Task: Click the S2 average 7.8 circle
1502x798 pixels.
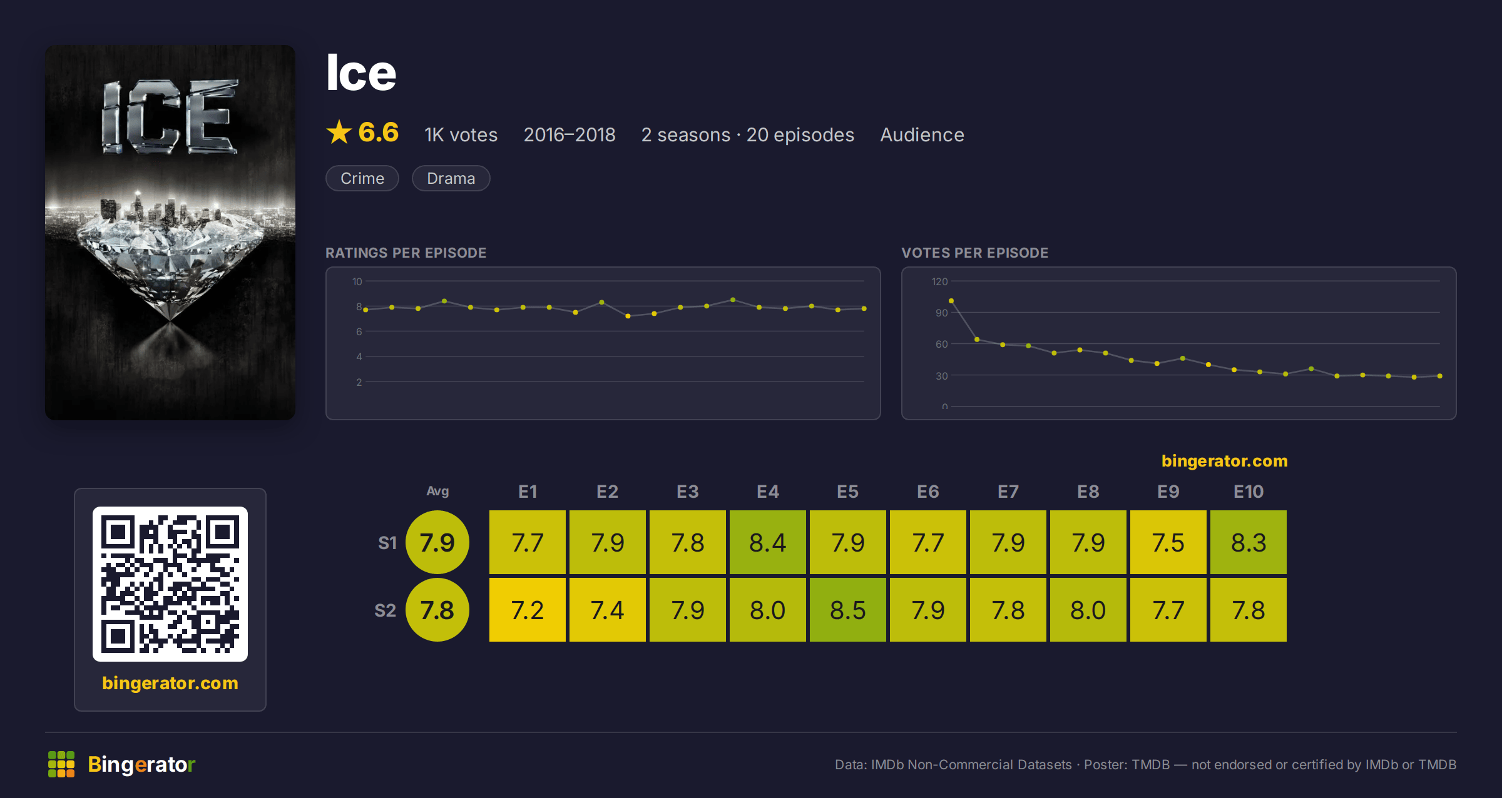Action: (437, 610)
